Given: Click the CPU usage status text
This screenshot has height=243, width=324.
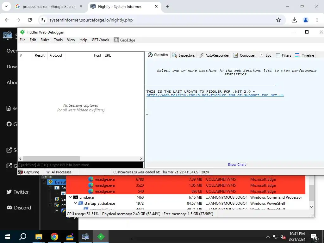Looking at the screenshot, I should coord(83,214).
